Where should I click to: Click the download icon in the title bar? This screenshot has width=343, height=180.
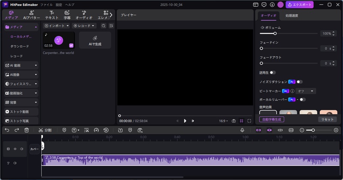[272, 5]
